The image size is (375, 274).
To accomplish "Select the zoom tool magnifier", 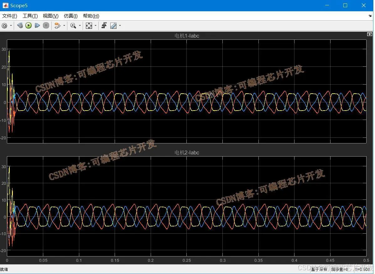I will (73, 26).
